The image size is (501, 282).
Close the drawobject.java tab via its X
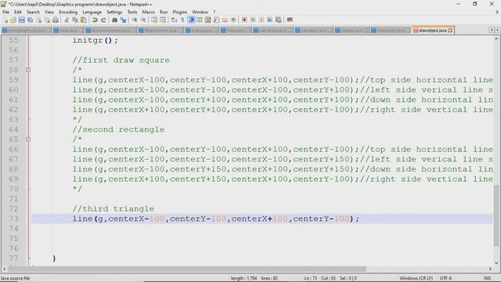click(450, 31)
